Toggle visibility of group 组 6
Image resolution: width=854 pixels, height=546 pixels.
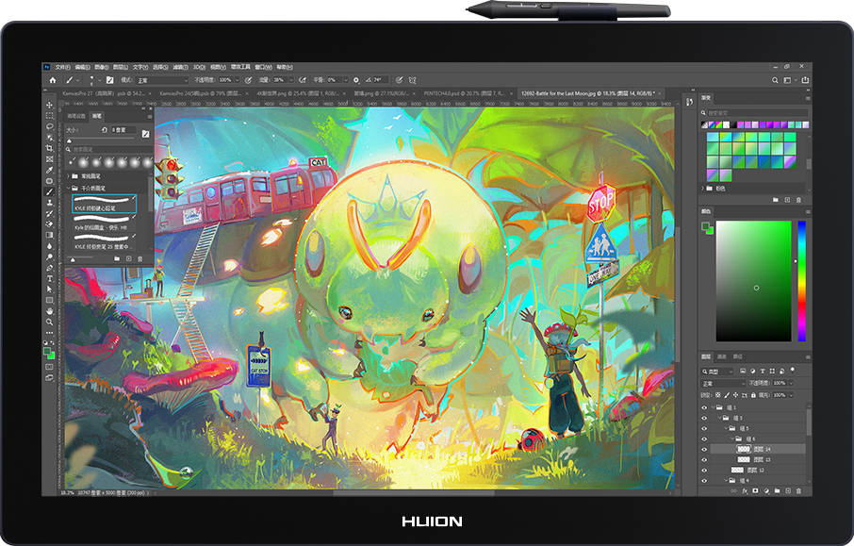pos(704,438)
